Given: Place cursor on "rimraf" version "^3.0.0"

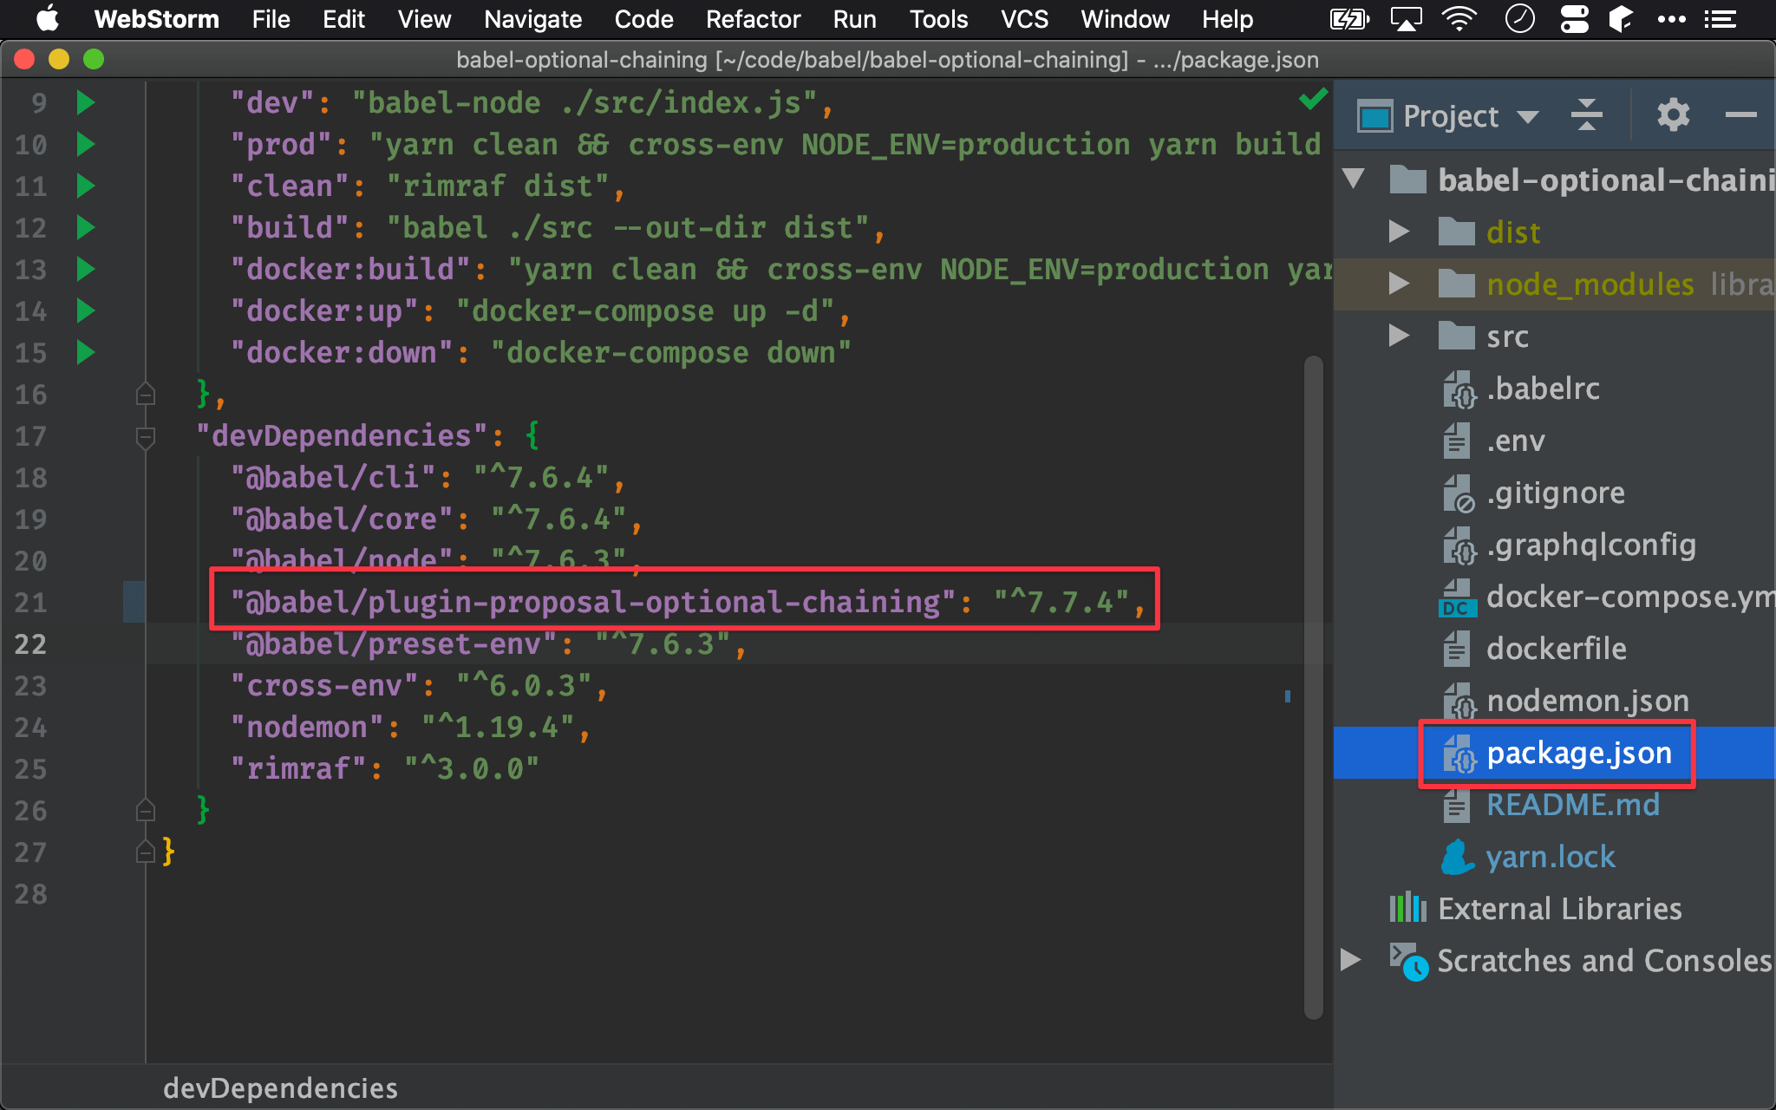Looking at the screenshot, I should [472, 768].
